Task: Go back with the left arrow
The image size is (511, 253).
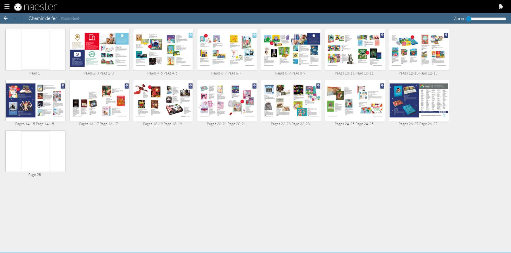Action: coord(6,18)
